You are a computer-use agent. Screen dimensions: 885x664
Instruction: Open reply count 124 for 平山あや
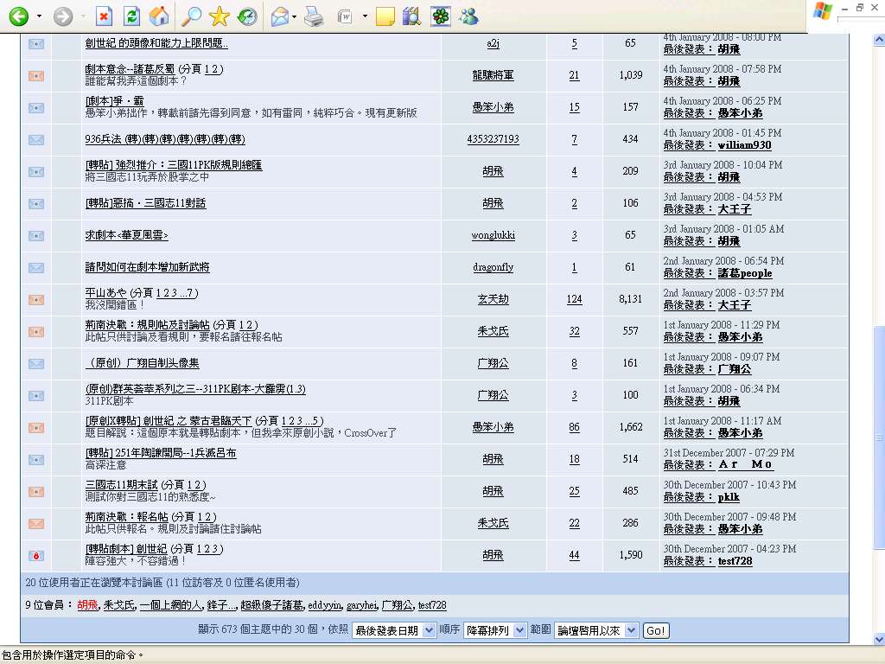[x=574, y=299]
